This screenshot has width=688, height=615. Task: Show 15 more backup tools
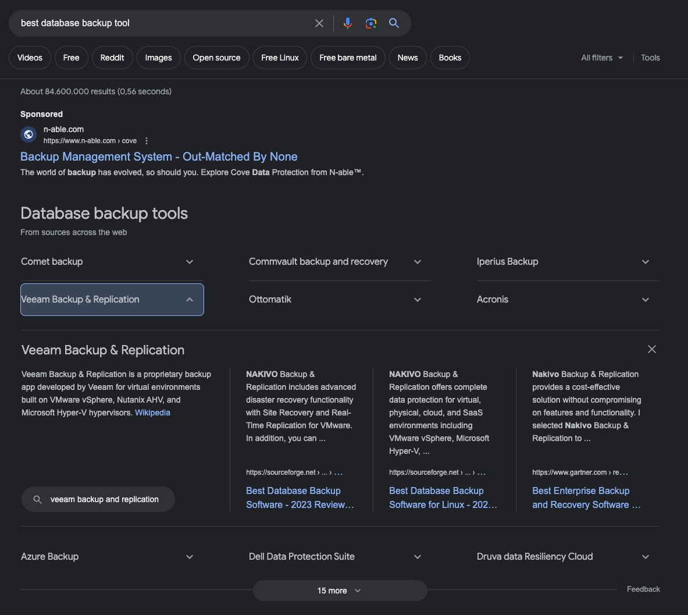[x=340, y=591]
